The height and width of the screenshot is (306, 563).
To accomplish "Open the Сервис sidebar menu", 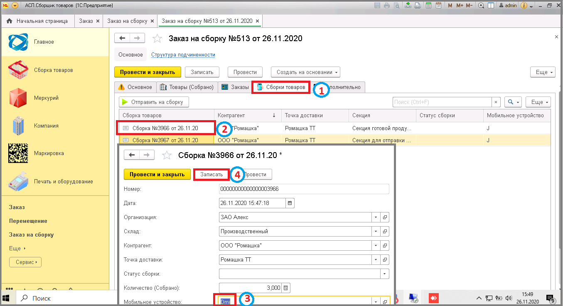I will 25,262.
